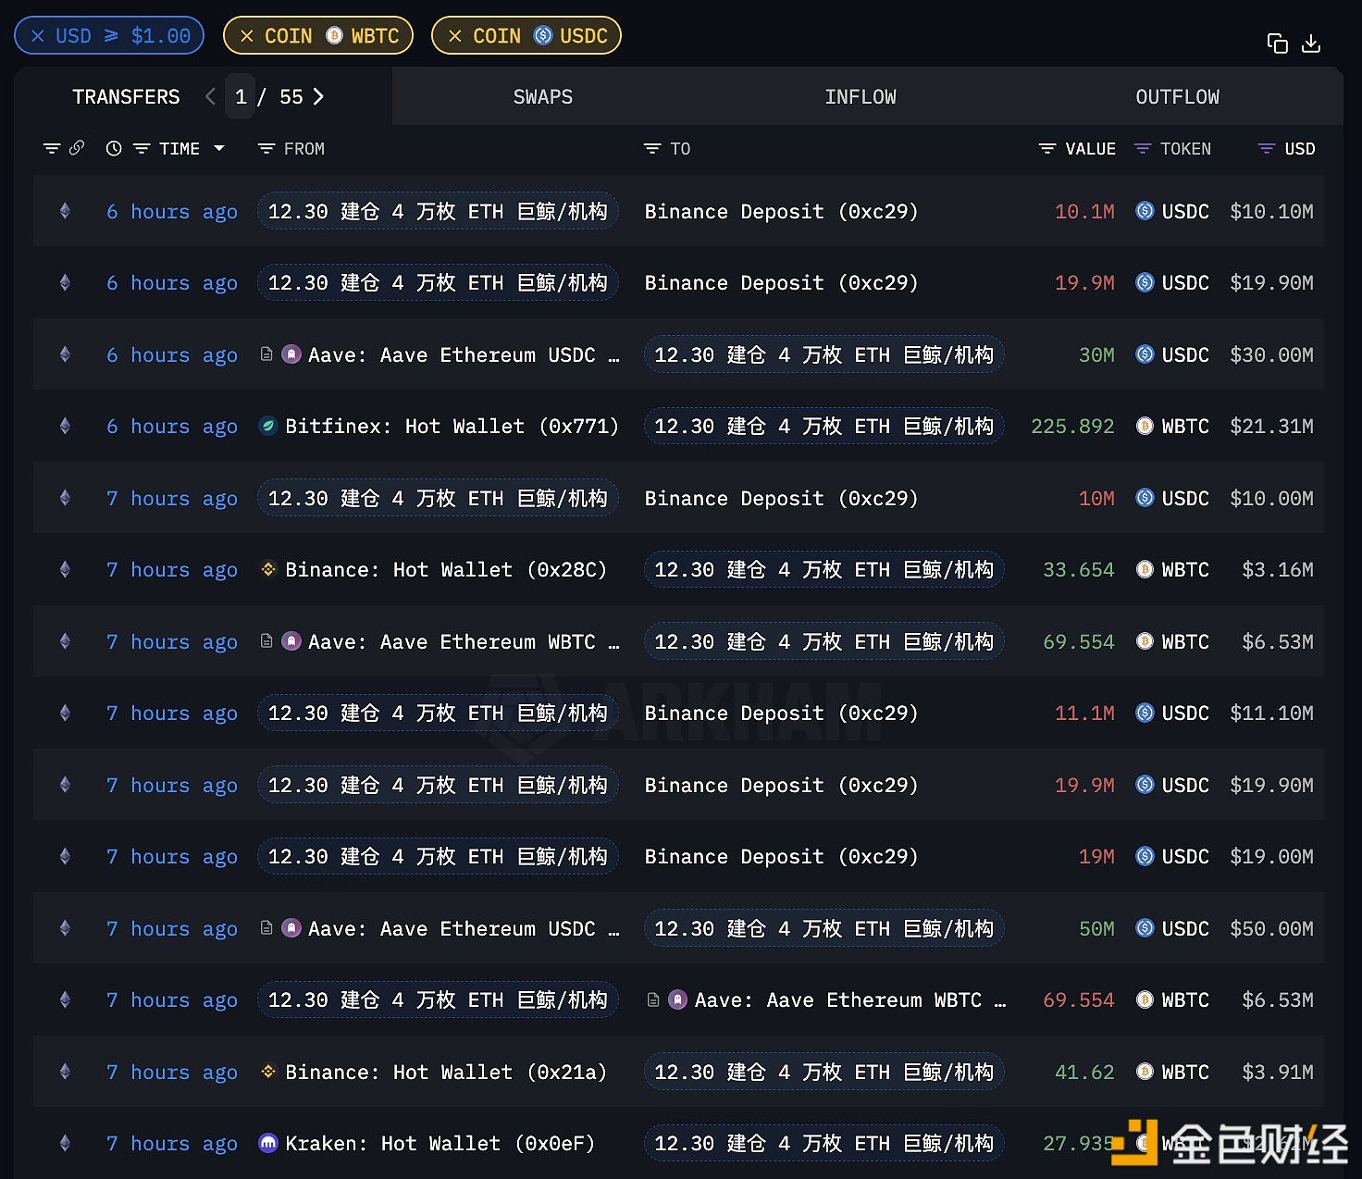Image resolution: width=1362 pixels, height=1179 pixels.
Task: Open timestamp of the $10.10M USDC transfer
Action: [172, 212]
